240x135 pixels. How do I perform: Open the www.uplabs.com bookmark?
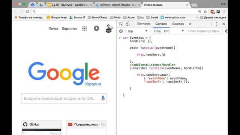point(173,18)
